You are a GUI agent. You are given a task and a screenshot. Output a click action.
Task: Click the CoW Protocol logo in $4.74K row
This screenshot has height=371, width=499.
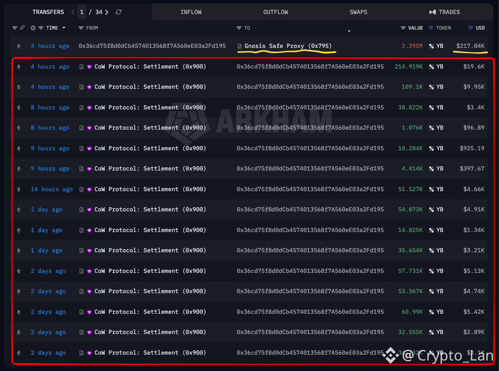[x=89, y=291]
